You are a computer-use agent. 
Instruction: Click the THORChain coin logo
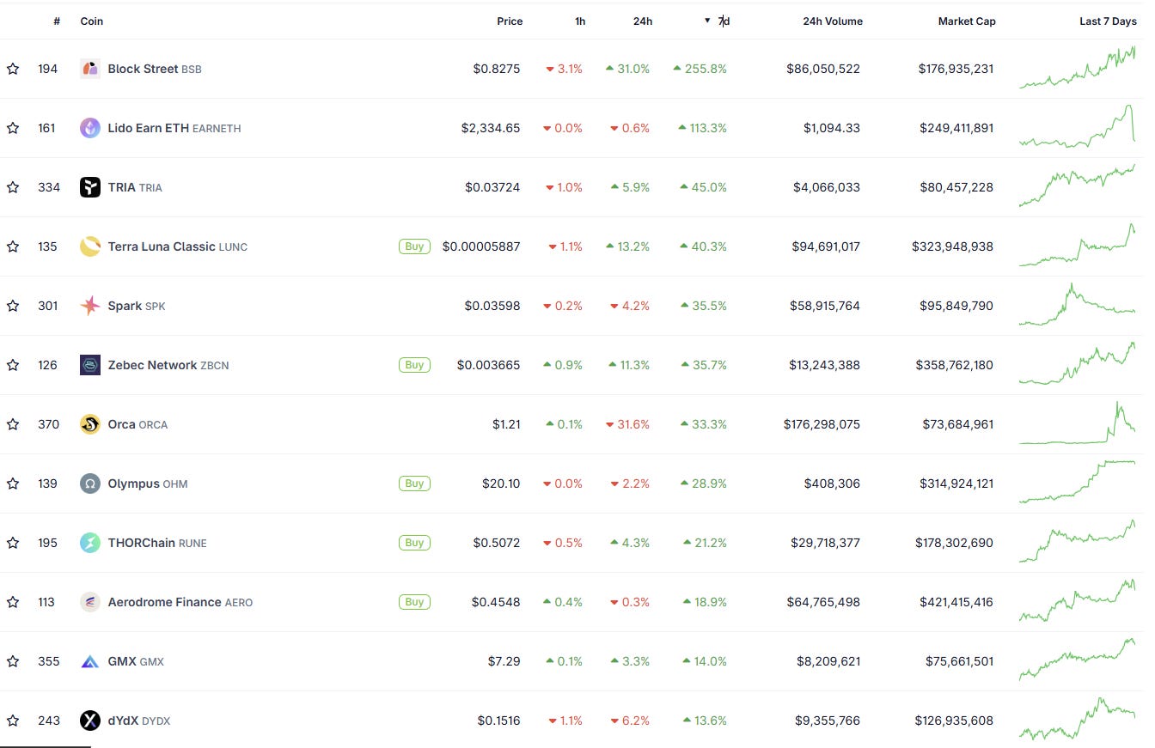pos(90,543)
